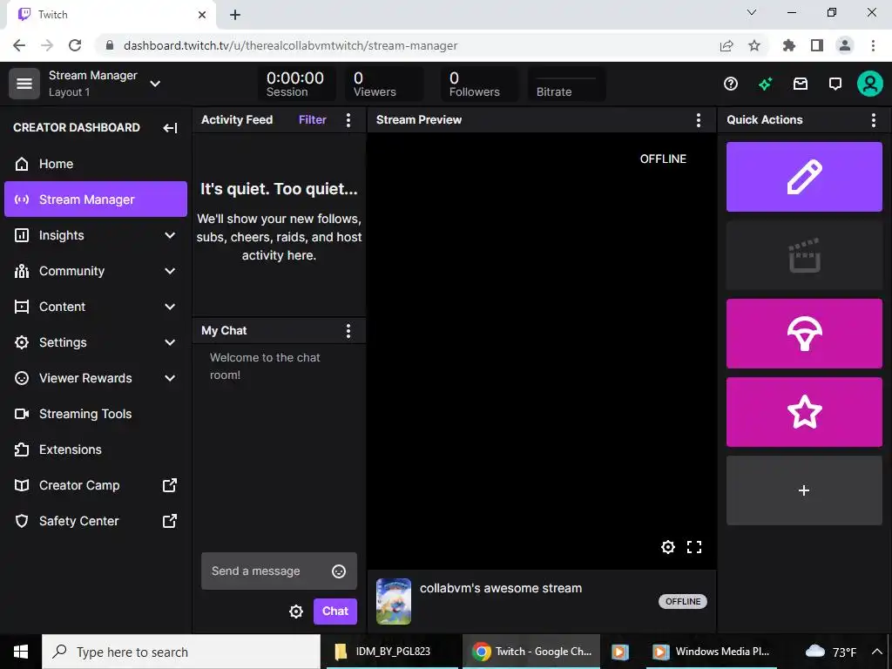
Task: Click the Bitrate stat
Action: click(566, 84)
